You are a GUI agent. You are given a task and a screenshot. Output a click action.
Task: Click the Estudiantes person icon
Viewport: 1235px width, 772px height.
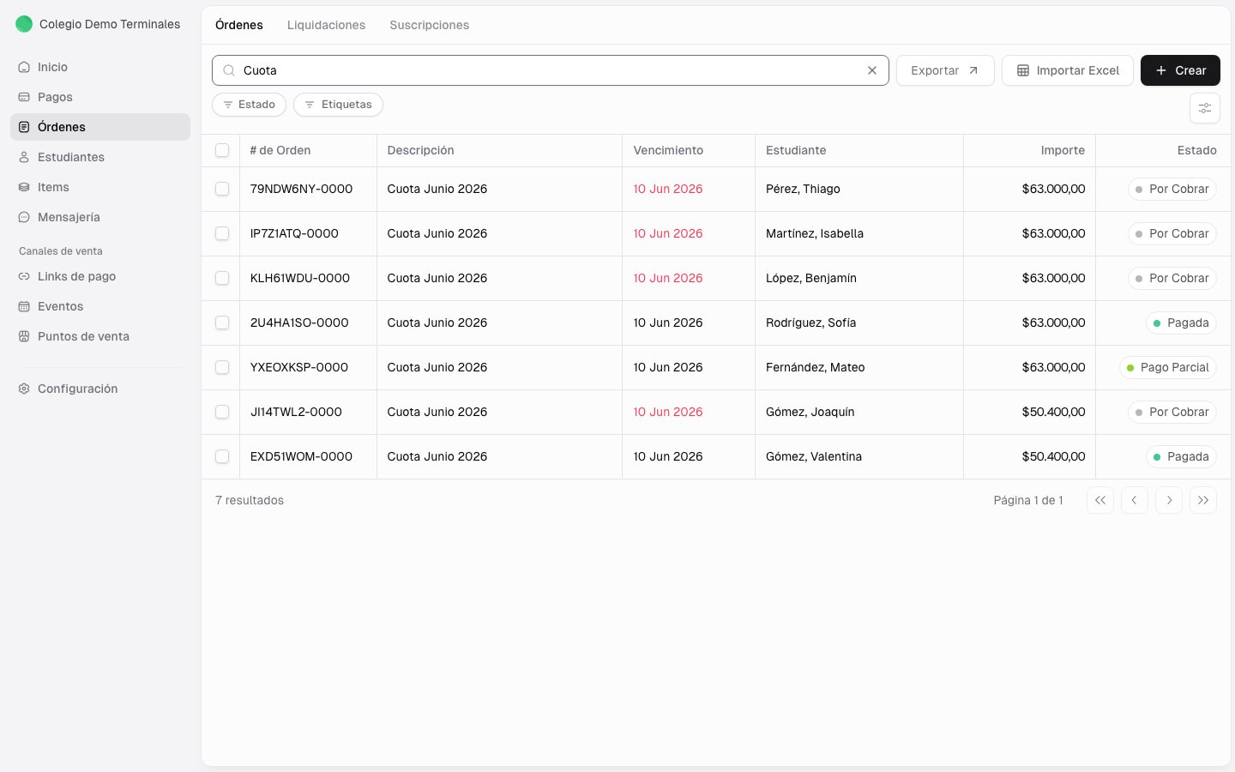point(24,157)
